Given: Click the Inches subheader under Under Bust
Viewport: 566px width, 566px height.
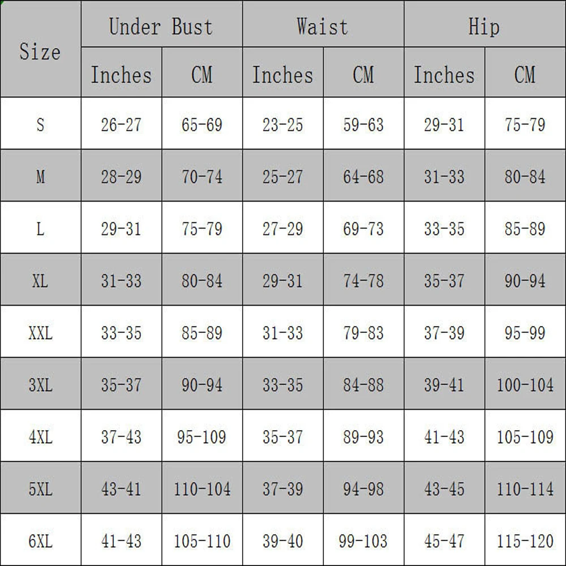Looking at the screenshot, I should pyautogui.click(x=121, y=75).
